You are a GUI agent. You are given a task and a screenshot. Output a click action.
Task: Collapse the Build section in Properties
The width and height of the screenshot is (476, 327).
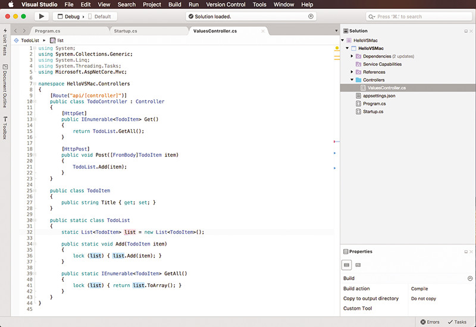pyautogui.click(x=469, y=278)
